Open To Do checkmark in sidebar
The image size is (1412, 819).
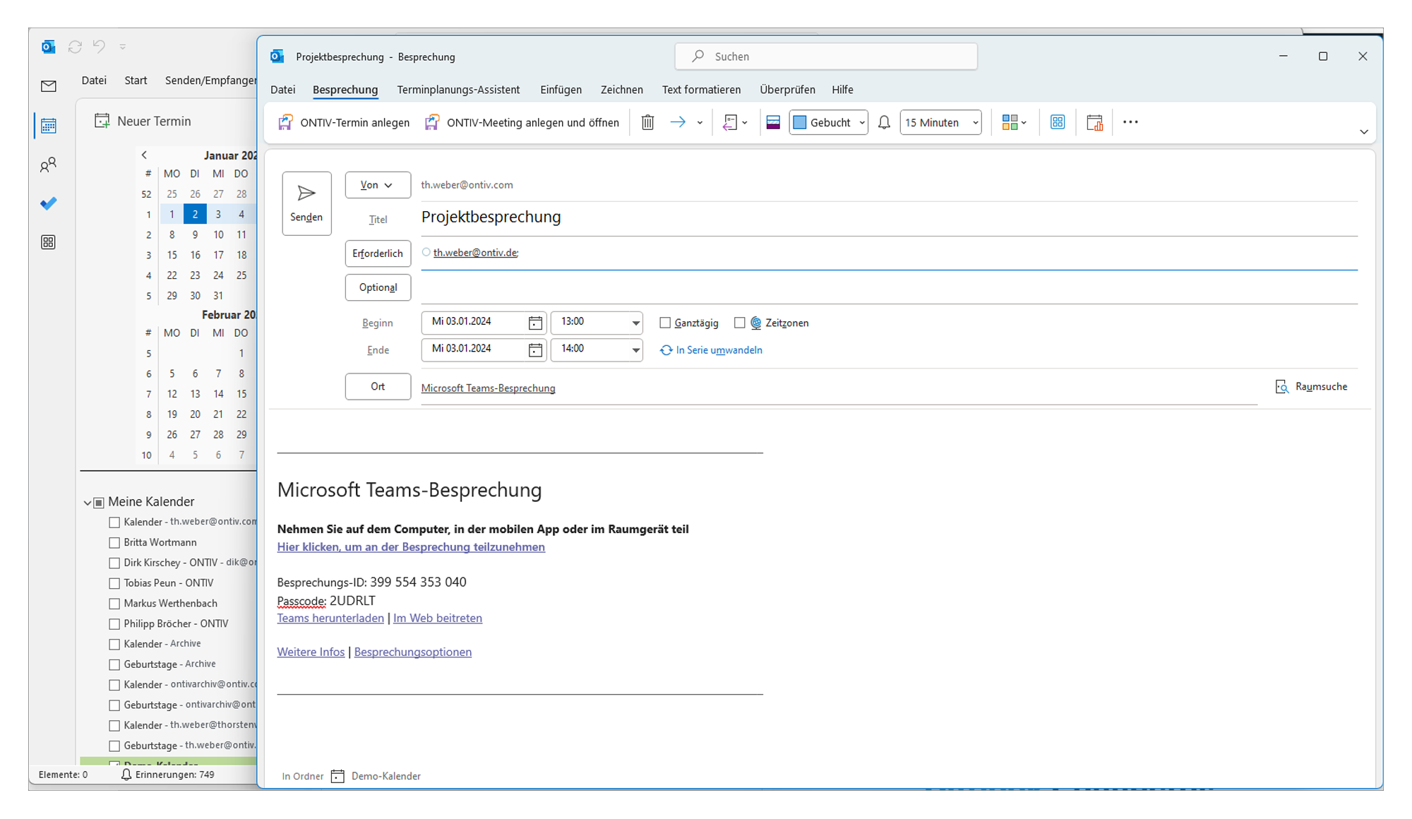click(49, 204)
